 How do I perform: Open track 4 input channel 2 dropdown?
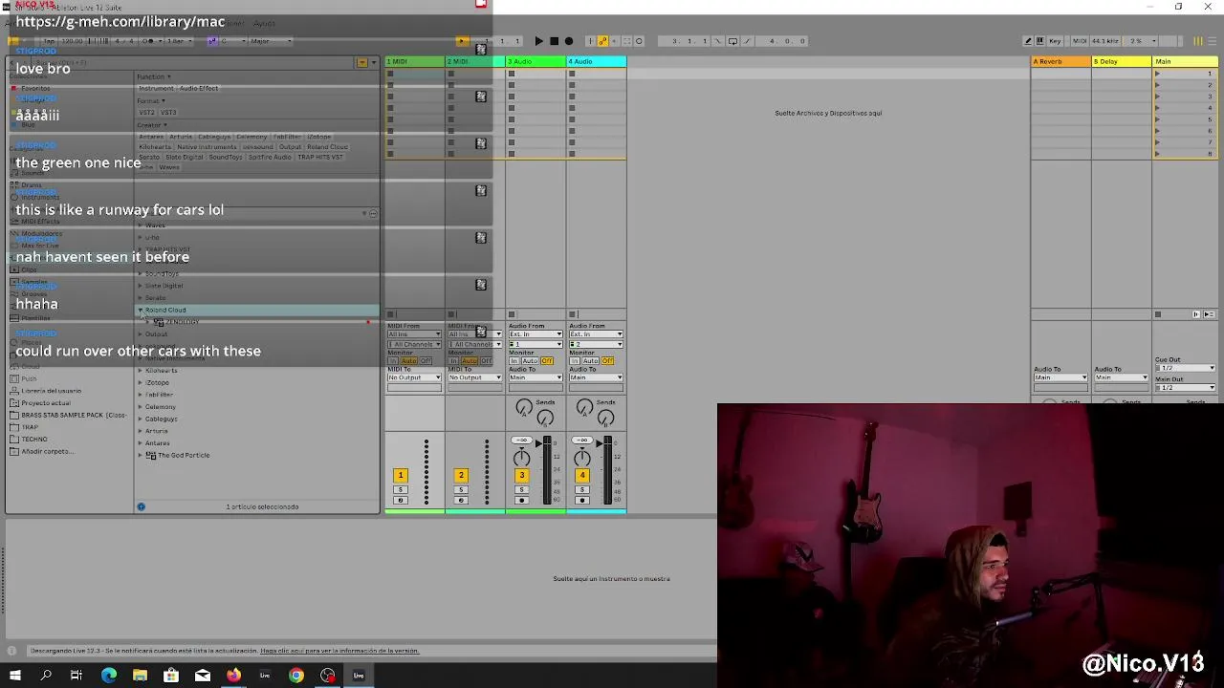pyautogui.click(x=596, y=344)
